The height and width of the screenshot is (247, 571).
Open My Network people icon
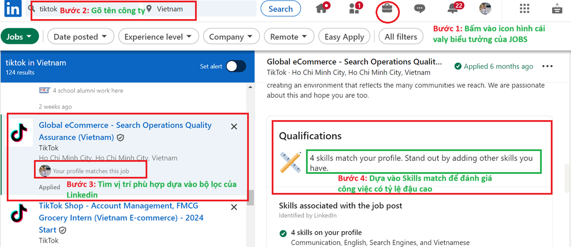354,8
